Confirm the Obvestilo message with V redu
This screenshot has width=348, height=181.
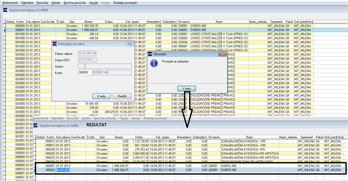187,89
